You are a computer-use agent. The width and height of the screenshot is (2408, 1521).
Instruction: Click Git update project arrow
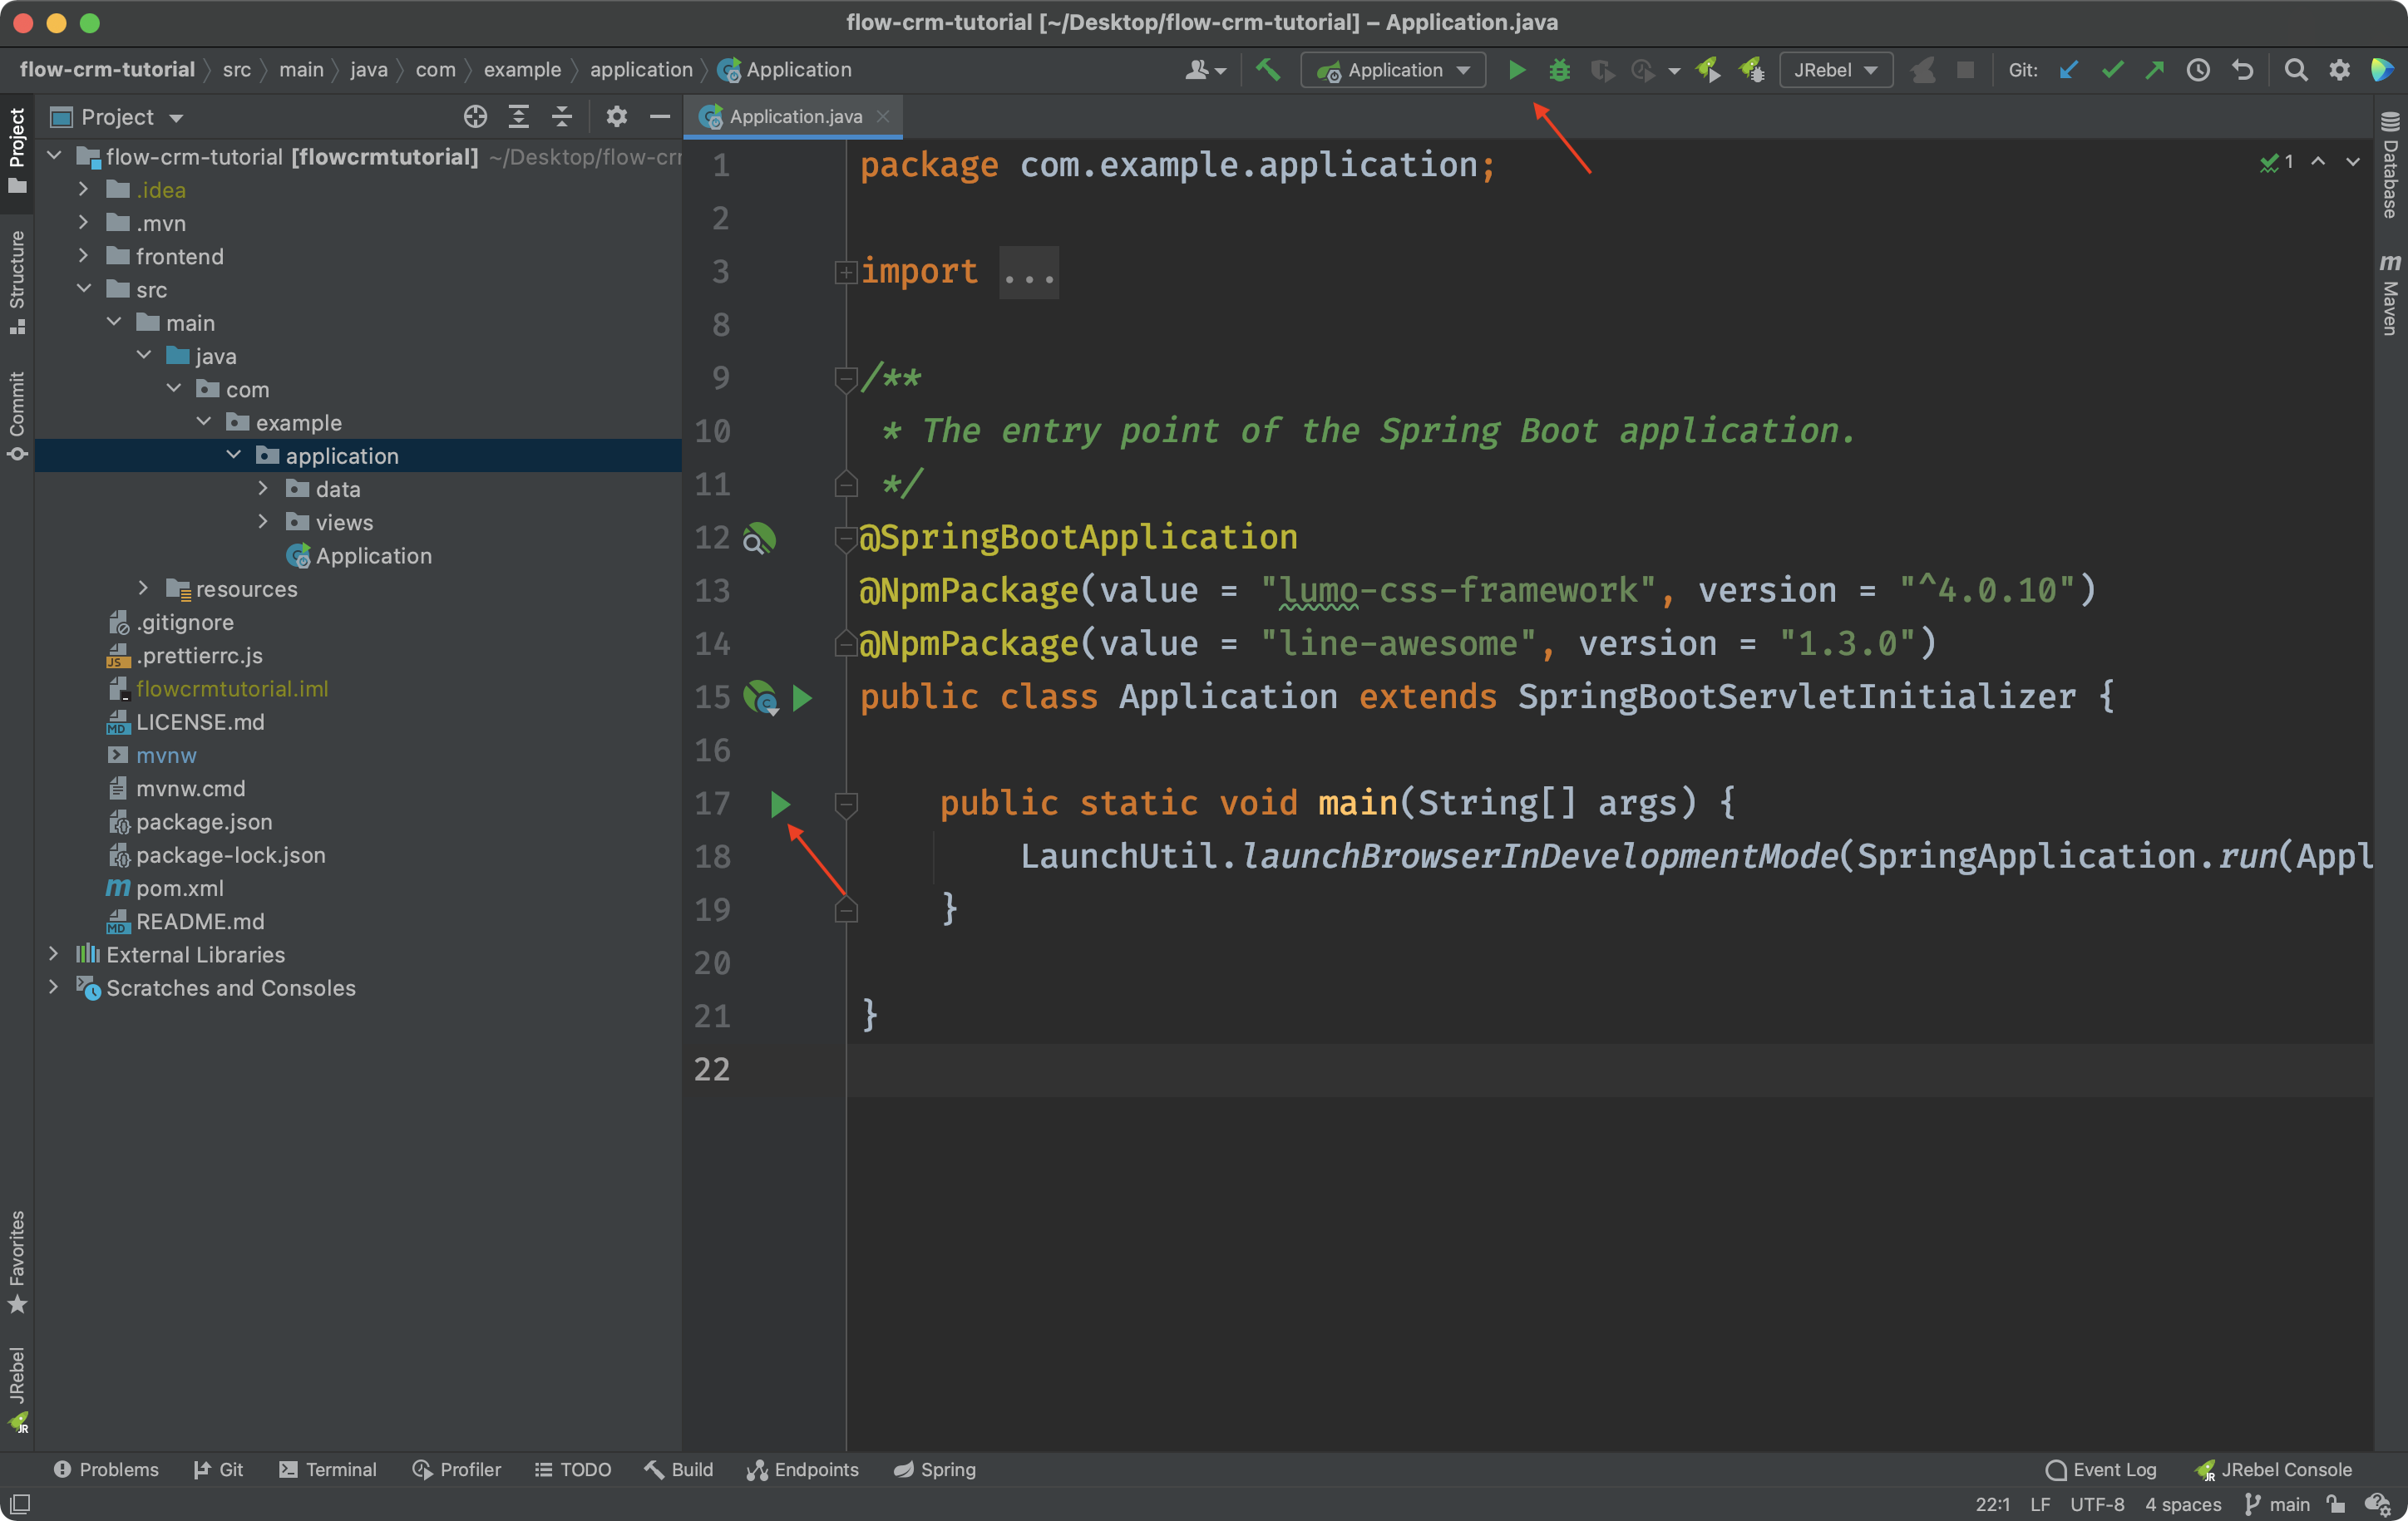pos(2069,70)
